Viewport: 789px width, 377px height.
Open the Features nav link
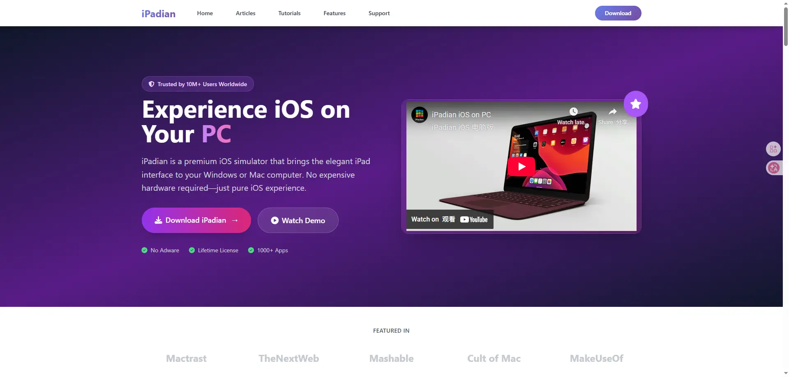335,13
